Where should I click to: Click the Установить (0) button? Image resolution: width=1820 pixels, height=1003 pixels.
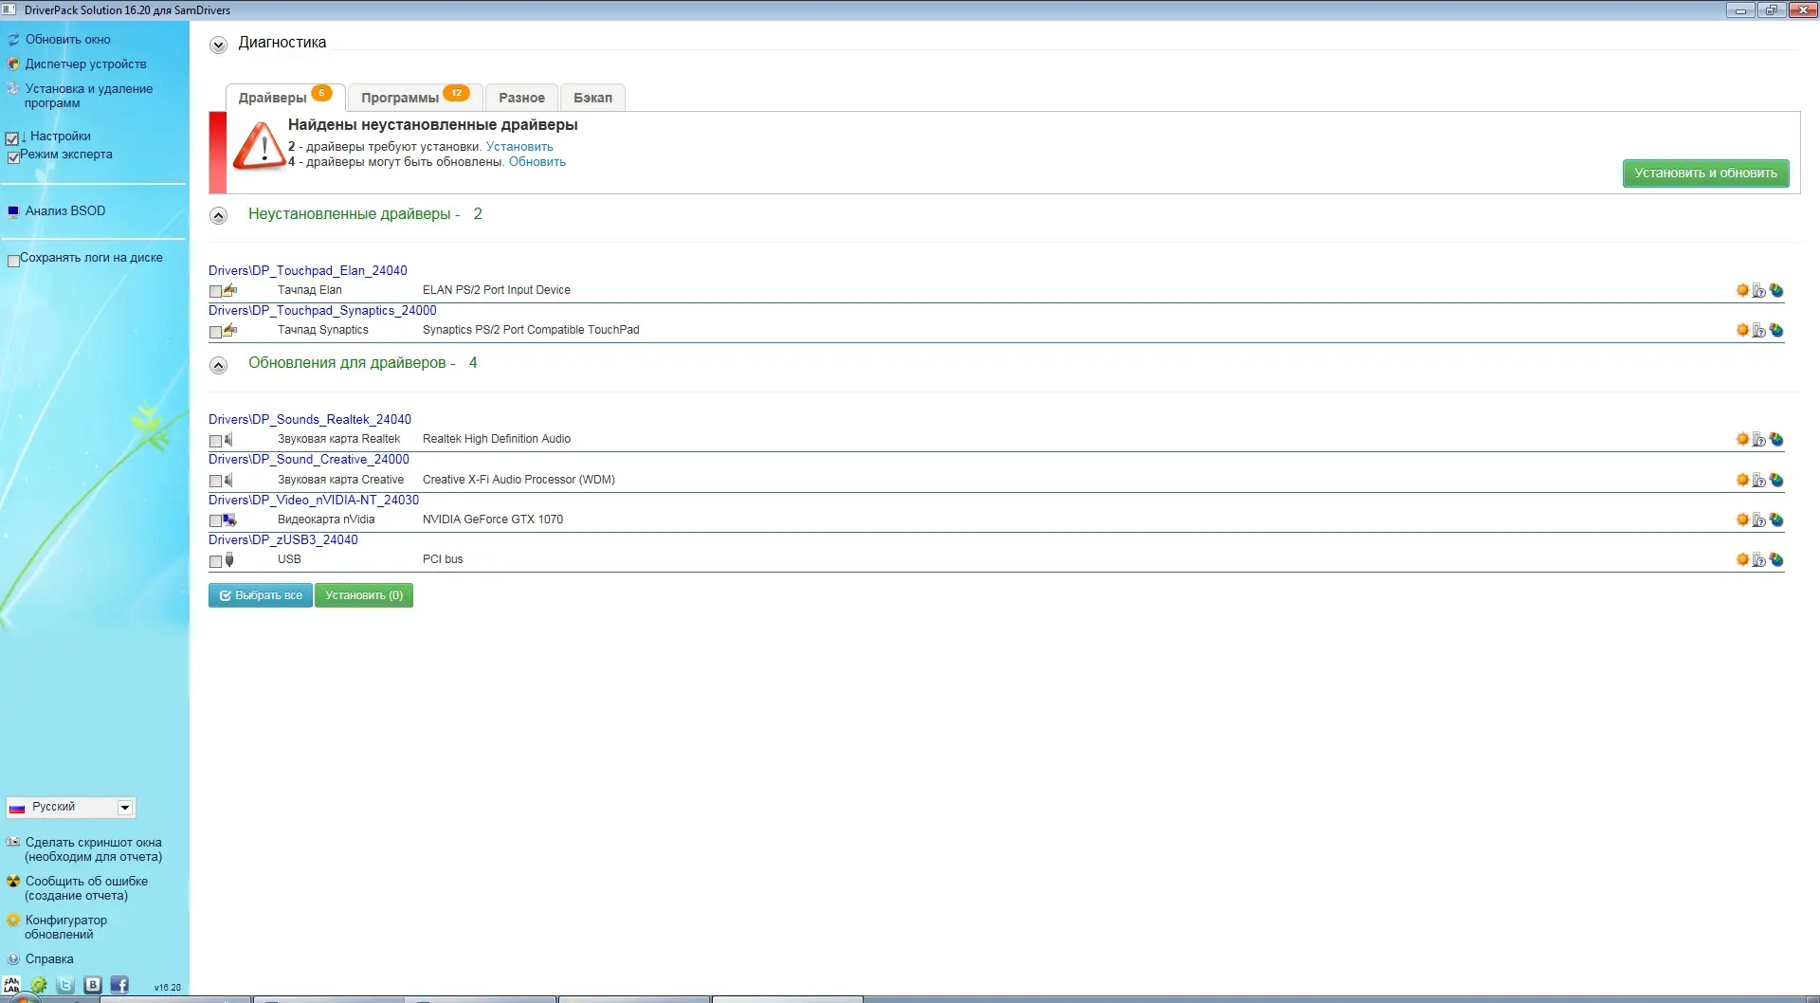[364, 595]
